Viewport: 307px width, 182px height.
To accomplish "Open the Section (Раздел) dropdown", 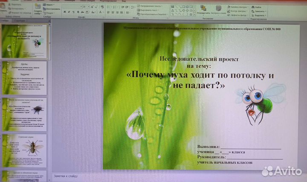I will [49, 13].
